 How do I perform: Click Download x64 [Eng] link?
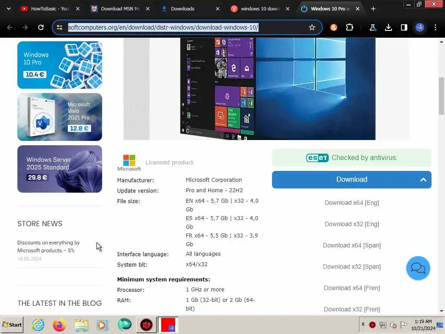tap(352, 203)
